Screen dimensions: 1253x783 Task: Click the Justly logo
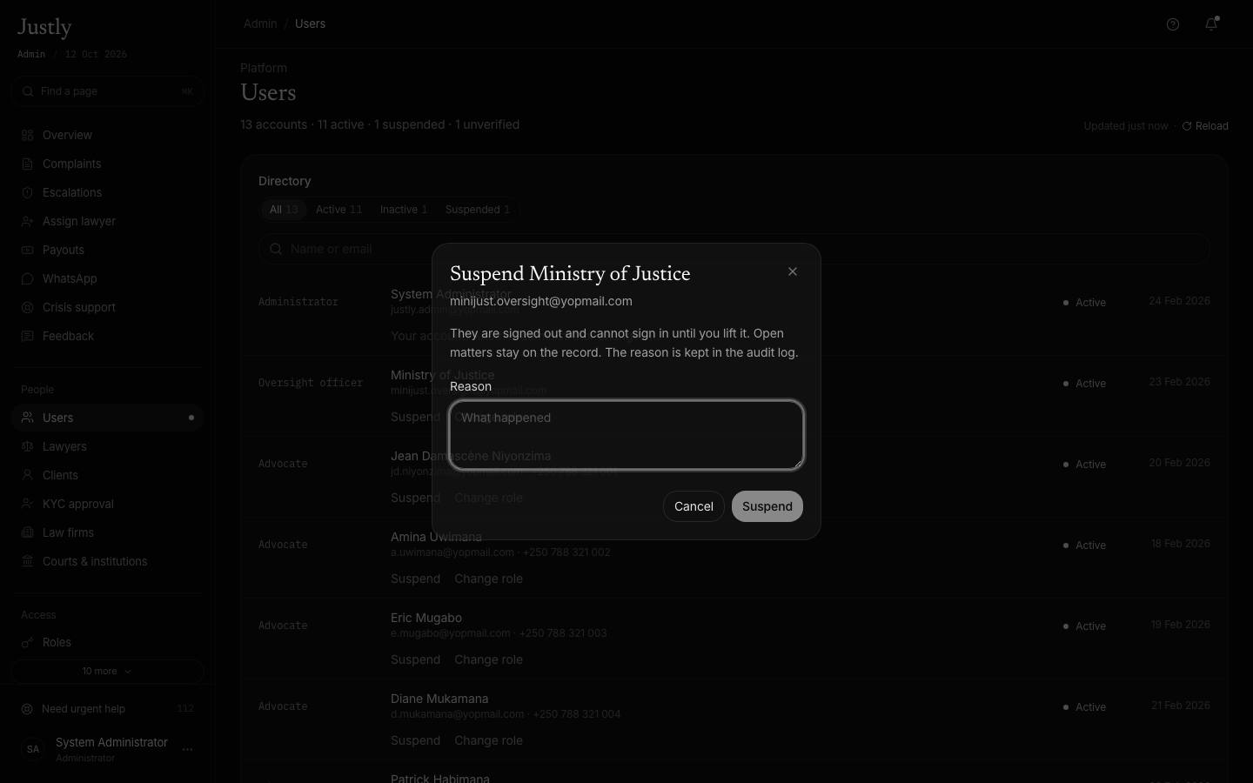point(44,28)
